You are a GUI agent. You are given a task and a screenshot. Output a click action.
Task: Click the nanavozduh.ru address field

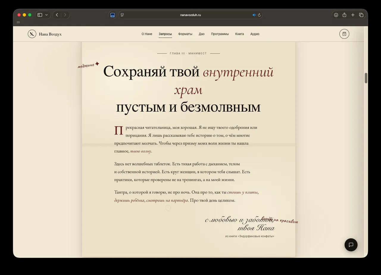[x=190, y=15]
